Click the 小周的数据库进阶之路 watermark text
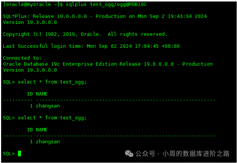This screenshot has height=163, width=237. (x=195, y=154)
